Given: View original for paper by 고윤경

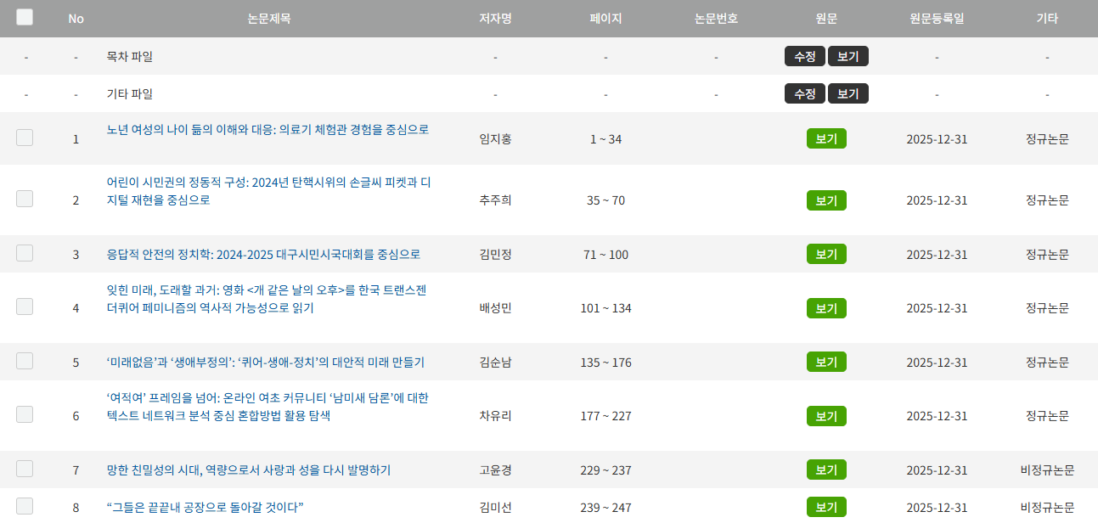Looking at the screenshot, I should 826,470.
